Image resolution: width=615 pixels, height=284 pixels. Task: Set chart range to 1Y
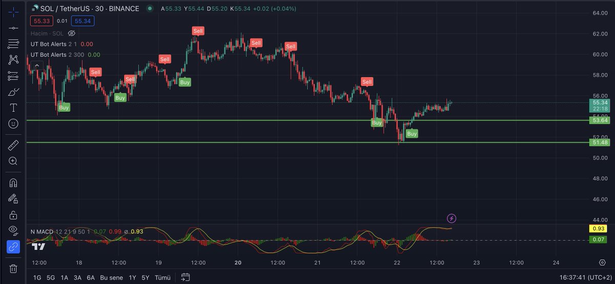[132, 277]
